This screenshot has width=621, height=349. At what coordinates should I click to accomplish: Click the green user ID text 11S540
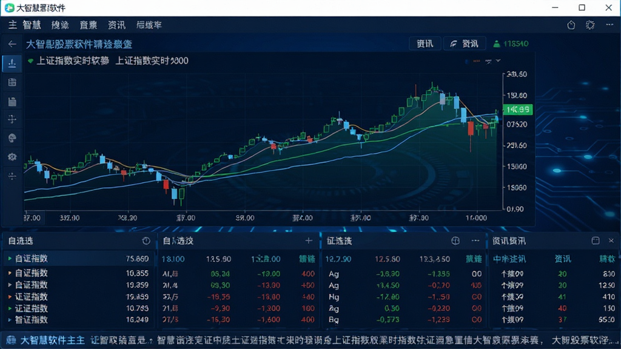point(516,44)
